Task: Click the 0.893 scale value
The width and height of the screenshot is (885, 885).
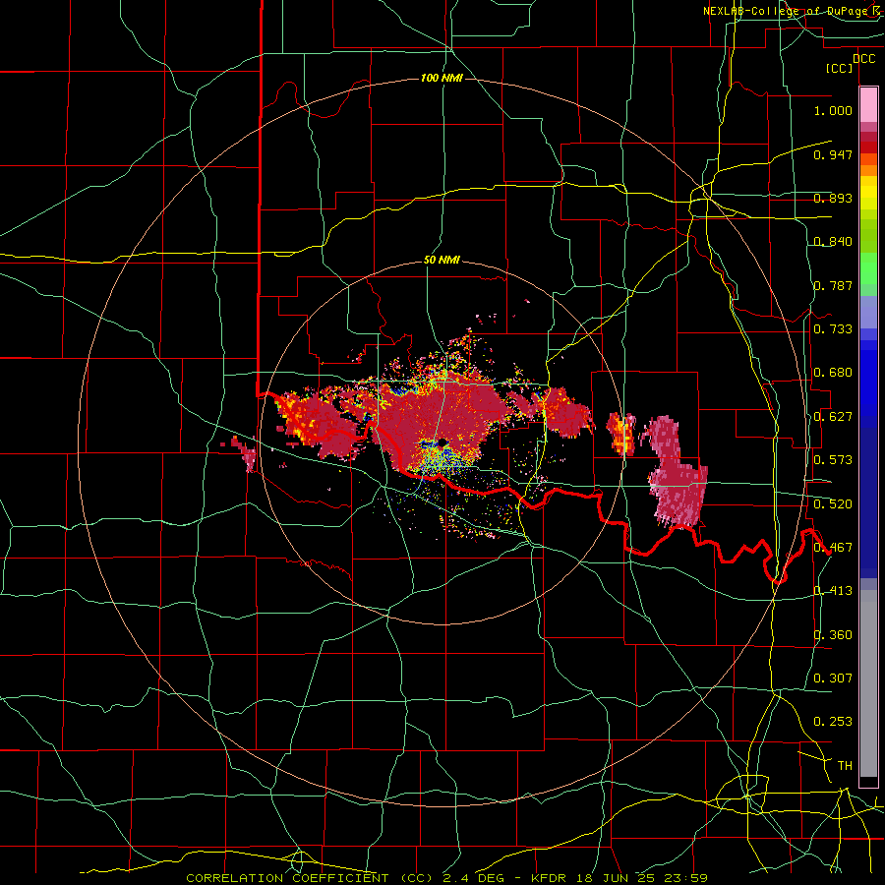Action: (833, 198)
